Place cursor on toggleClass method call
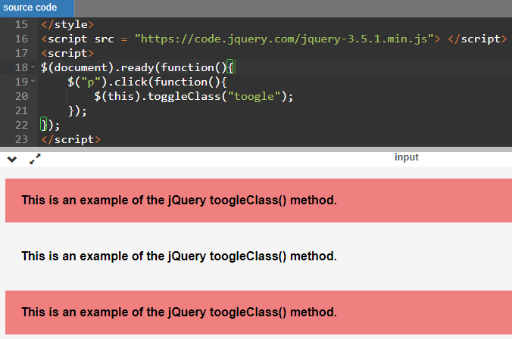Viewport: 512px width, 339px height. pos(184,96)
